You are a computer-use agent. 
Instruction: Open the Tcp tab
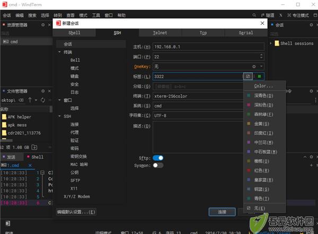tap(203, 33)
